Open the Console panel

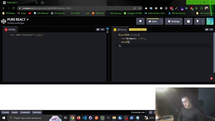(x=5, y=112)
